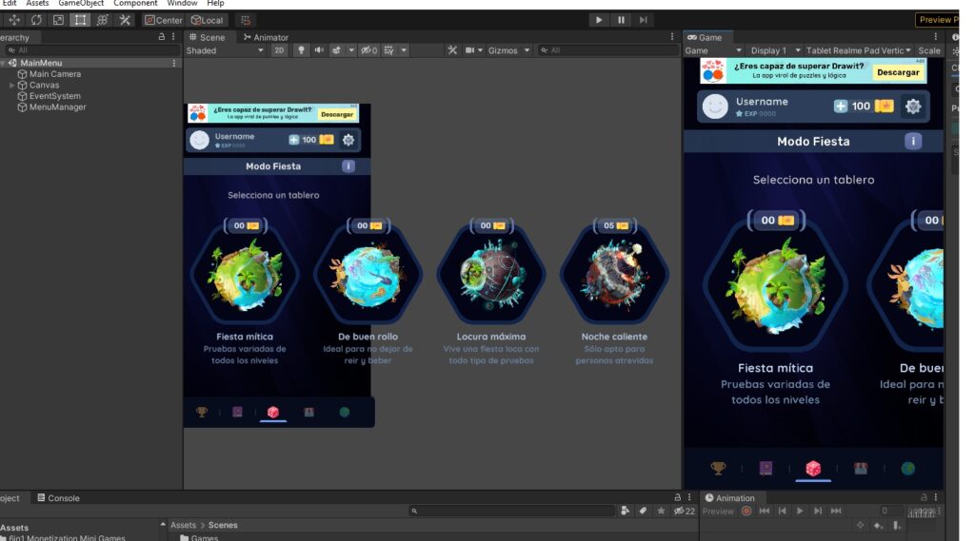Open MainMenu scene options kebab menu
This screenshot has height=541, width=975.
pyautogui.click(x=174, y=63)
